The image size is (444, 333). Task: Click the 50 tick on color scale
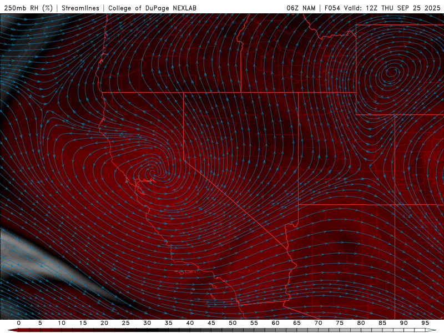[x=233, y=323]
